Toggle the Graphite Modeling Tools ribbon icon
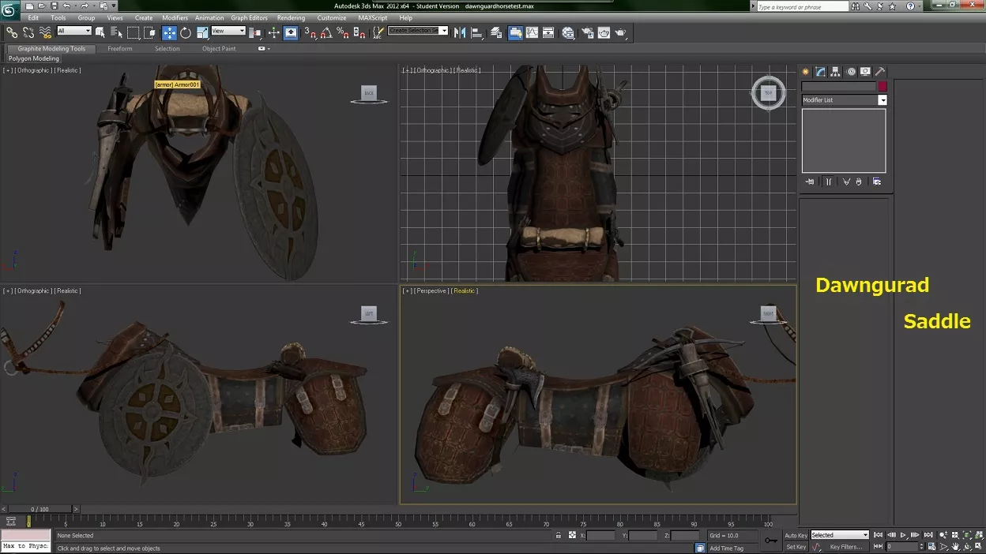This screenshot has width=986, height=554. coord(515,32)
